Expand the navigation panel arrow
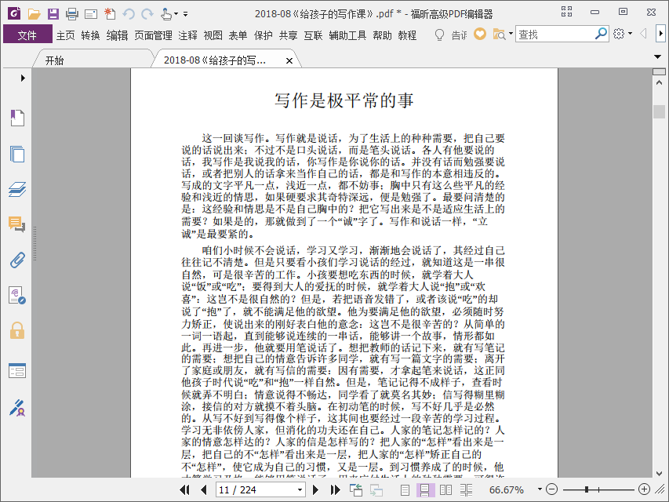The width and height of the screenshot is (669, 502). click(23, 78)
